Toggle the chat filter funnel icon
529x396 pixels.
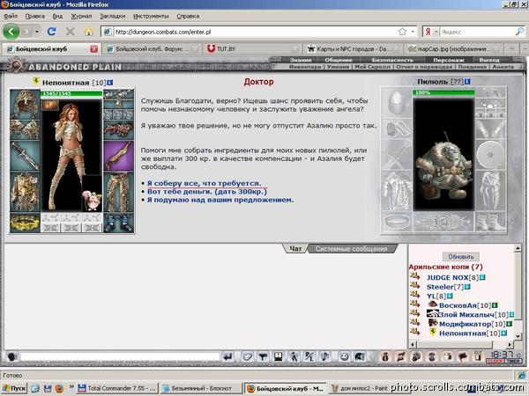263,356
